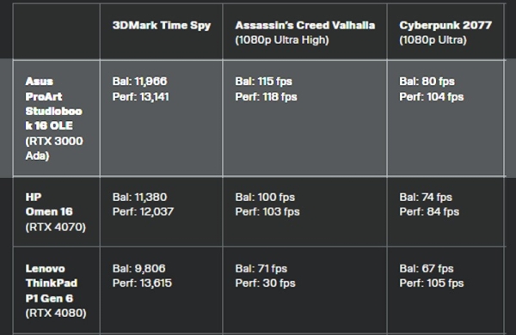Viewport: 516px width, 335px height.
Task: Click the Lenovo Bal: 9,806 score
Action: point(138,268)
